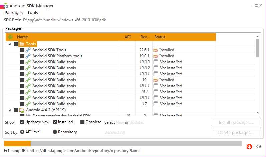Check the Android 4.4.2 (API 19) checkbox
The height and width of the screenshot is (157, 266).
16,110
